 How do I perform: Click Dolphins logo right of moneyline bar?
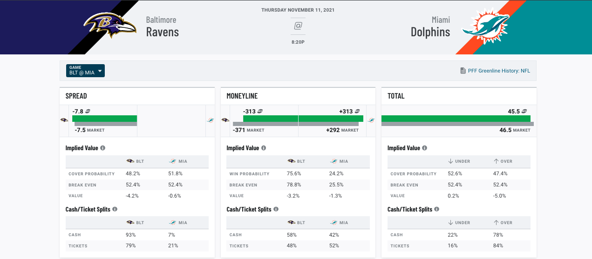pyautogui.click(x=371, y=120)
